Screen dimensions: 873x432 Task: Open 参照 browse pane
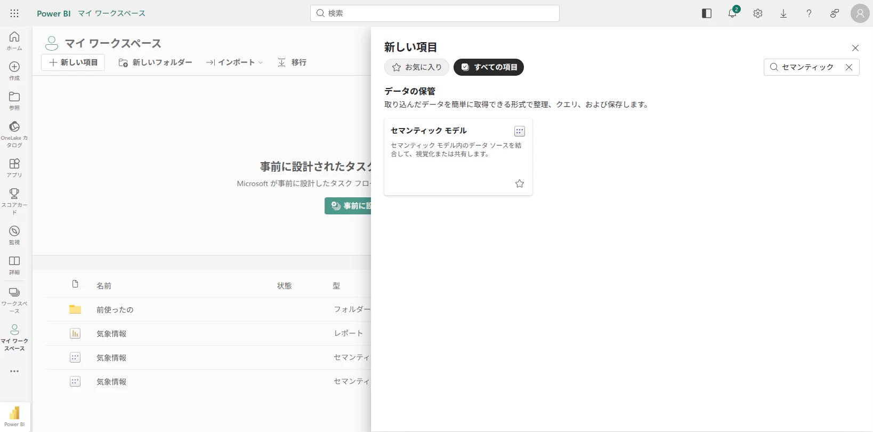pyautogui.click(x=14, y=101)
